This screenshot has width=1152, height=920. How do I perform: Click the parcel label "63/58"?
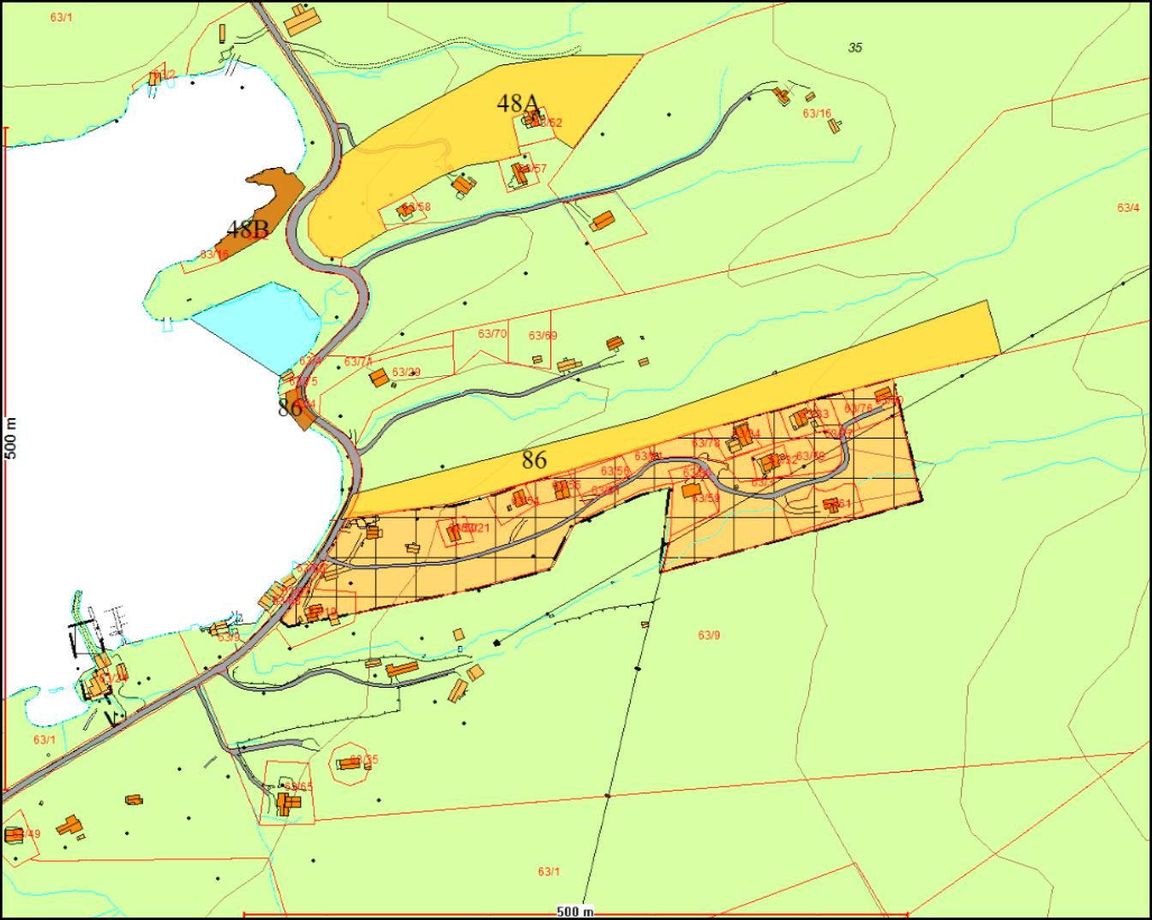point(416,207)
